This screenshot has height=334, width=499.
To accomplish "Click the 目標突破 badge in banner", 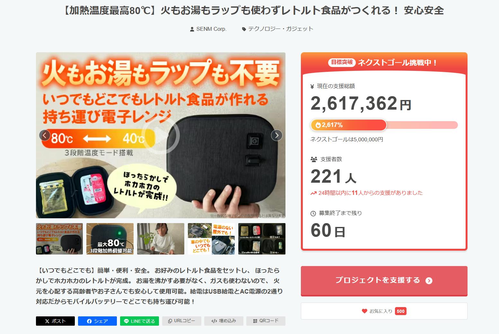I will [342, 62].
